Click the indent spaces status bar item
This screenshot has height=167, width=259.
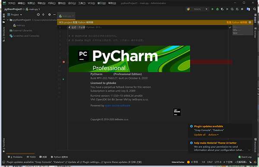(228, 162)
